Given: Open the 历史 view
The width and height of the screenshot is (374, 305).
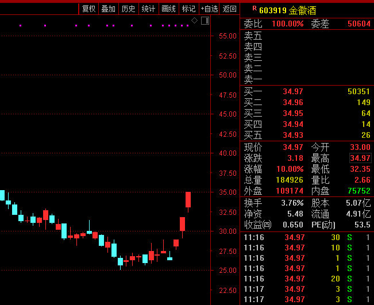Looking at the screenshot, I should click(129, 9).
